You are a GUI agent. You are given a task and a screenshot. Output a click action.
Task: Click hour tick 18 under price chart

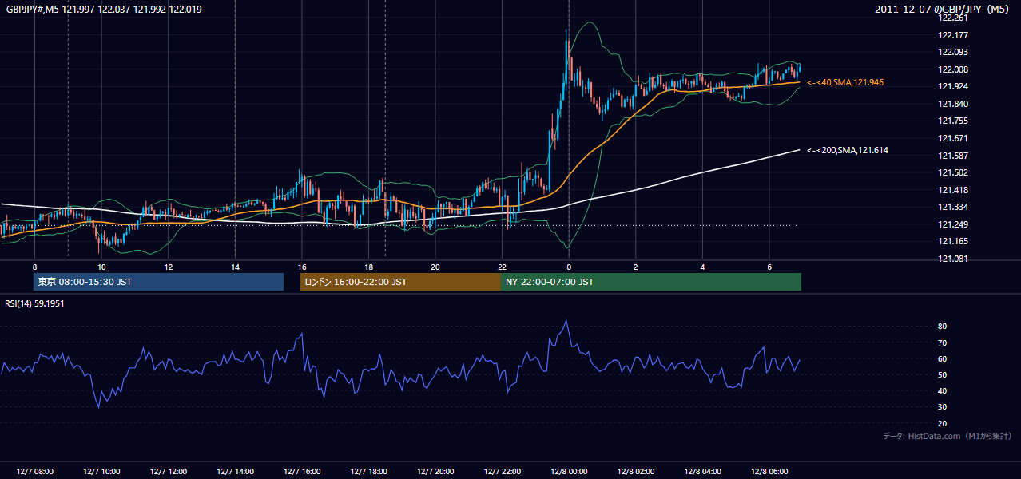tap(368, 267)
